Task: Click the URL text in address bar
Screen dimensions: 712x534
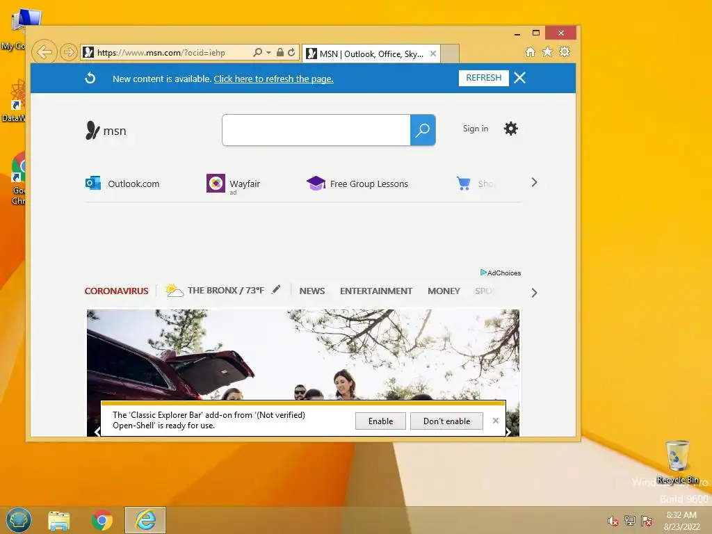Action: (x=161, y=53)
